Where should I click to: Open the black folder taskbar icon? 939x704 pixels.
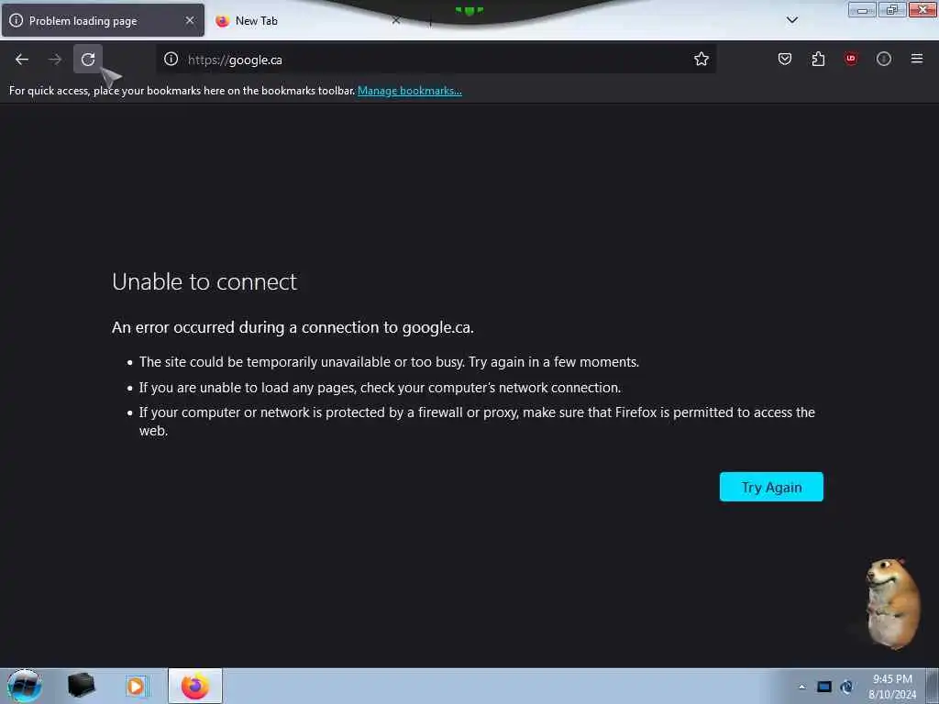[x=82, y=686]
